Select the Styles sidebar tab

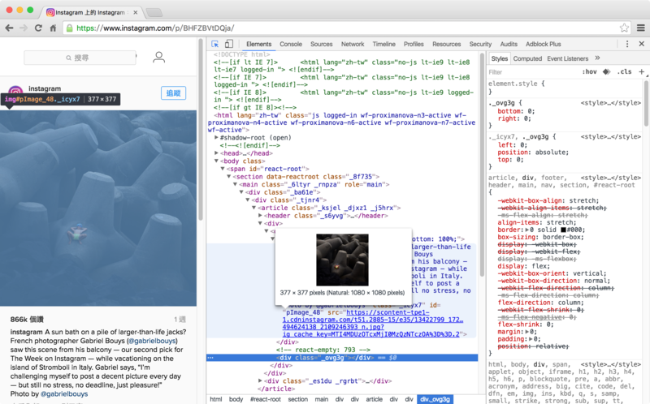point(499,58)
